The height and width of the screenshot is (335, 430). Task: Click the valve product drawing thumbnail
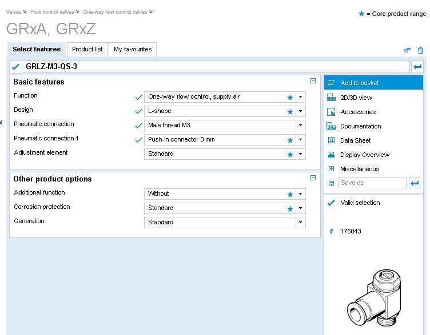tap(374, 298)
